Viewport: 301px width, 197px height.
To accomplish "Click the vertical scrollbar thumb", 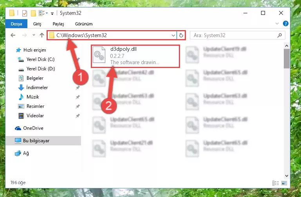I will (x=287, y=59).
